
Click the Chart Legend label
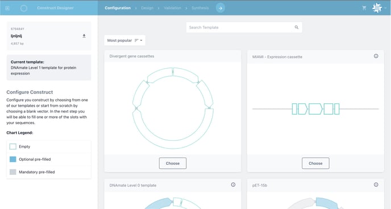[x=20, y=133]
